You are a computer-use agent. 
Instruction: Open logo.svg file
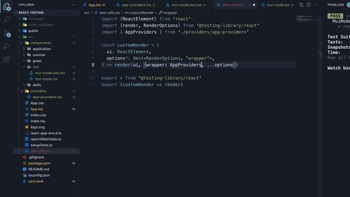(38, 128)
